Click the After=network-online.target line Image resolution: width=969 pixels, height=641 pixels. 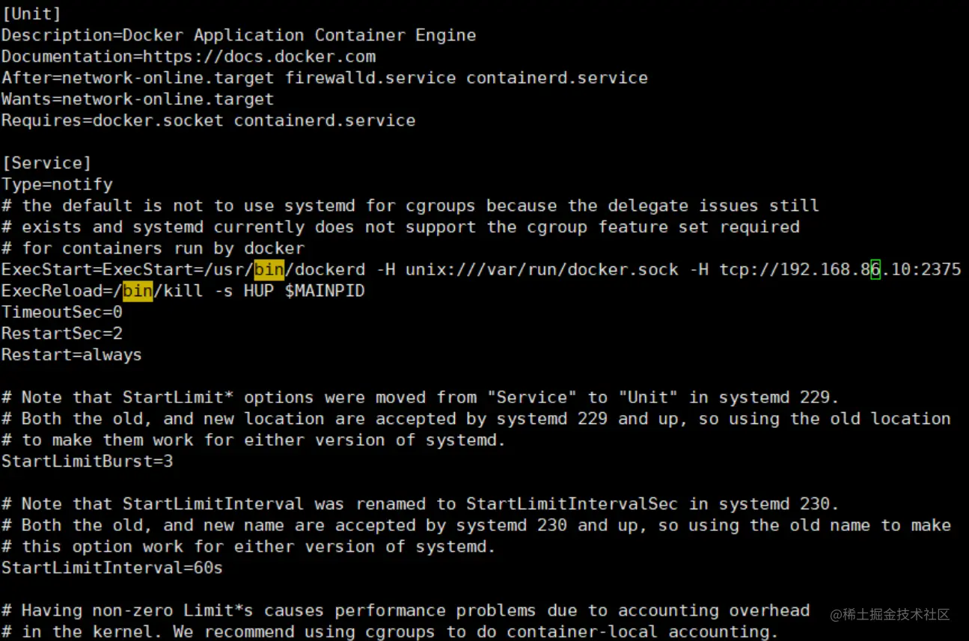pos(325,78)
